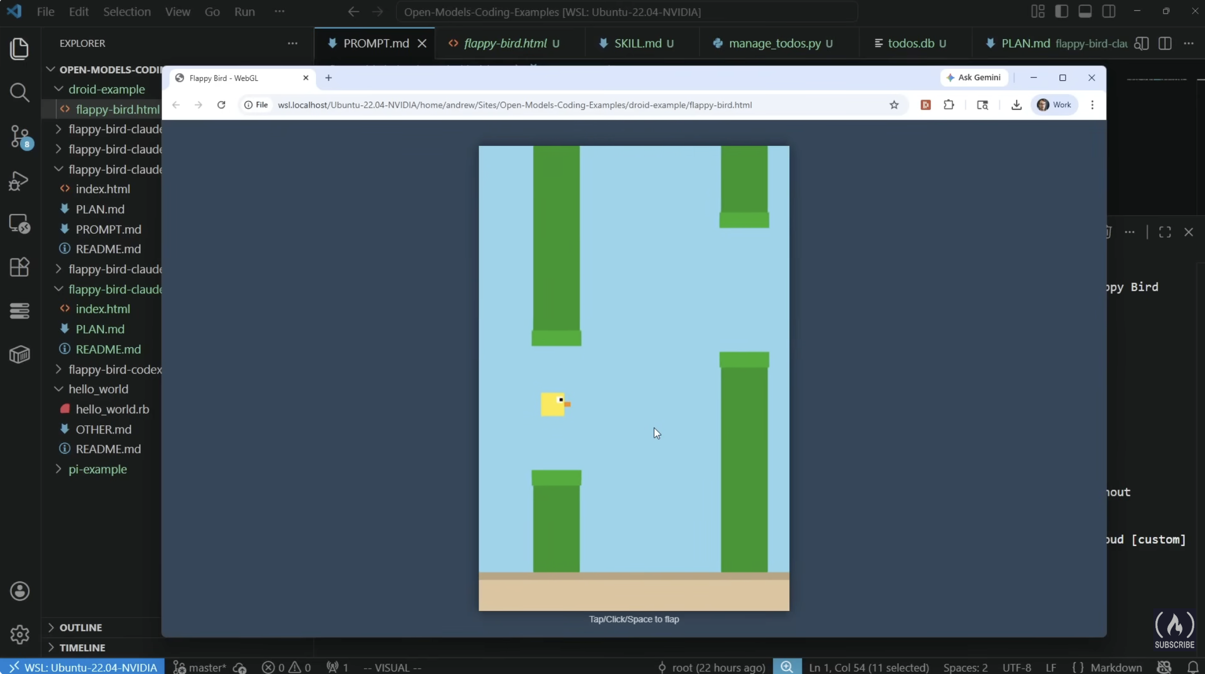The height and width of the screenshot is (674, 1205).
Task: Click the Flappy Bird game canvas to flap
Action: click(634, 378)
